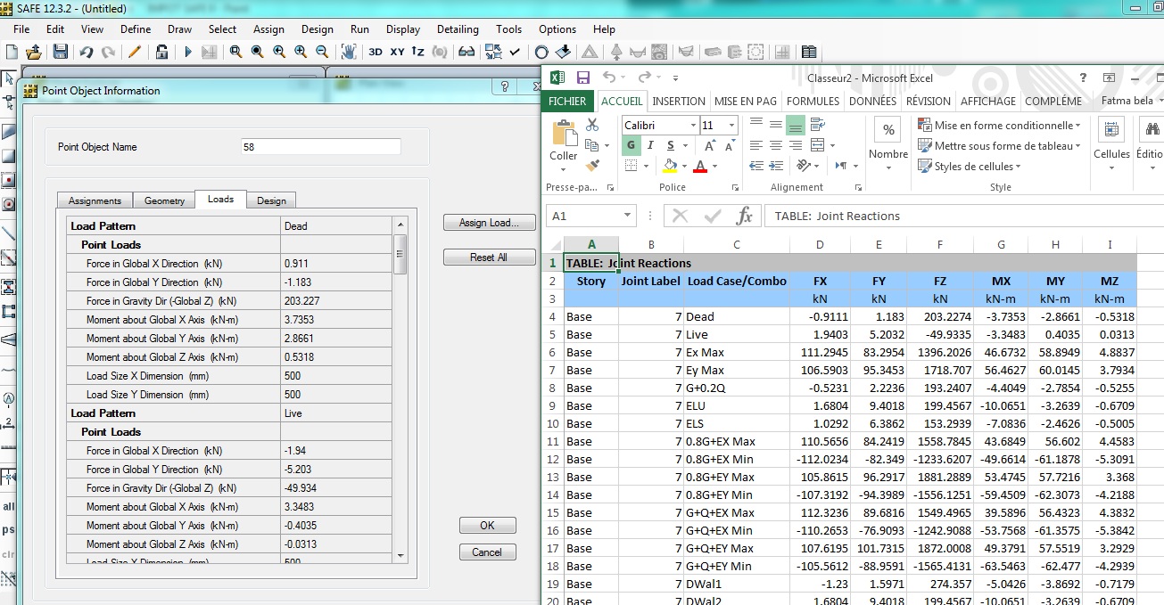Screen dimensions: 1164x605
Task: Open the Design tab in Point Object Information
Action: (x=271, y=200)
